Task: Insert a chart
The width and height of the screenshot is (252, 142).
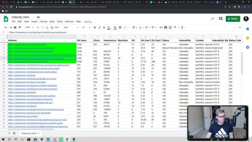Action: (170, 28)
